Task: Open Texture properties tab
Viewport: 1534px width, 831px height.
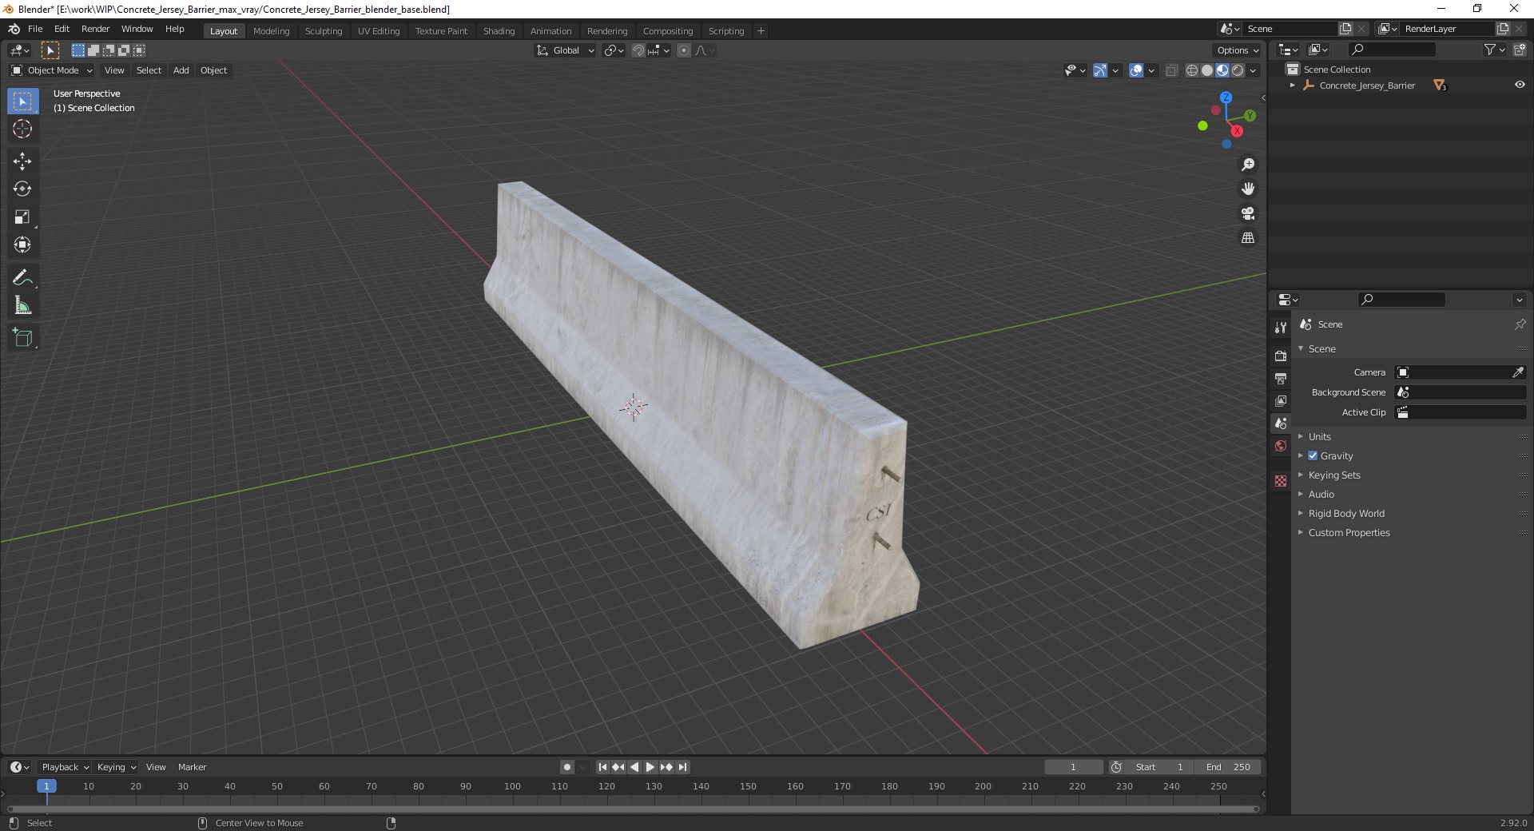Action: point(1281,481)
